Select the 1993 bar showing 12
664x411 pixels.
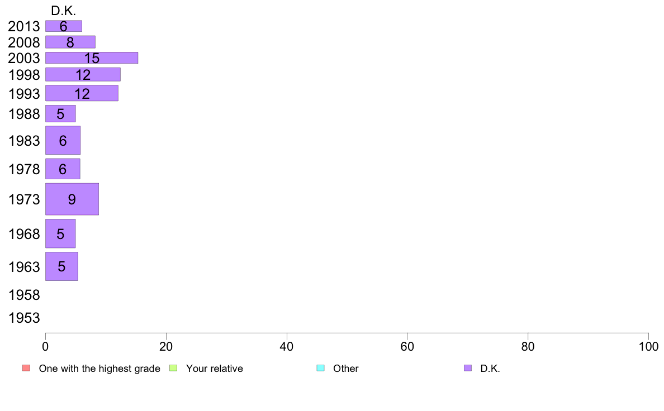click(x=82, y=93)
